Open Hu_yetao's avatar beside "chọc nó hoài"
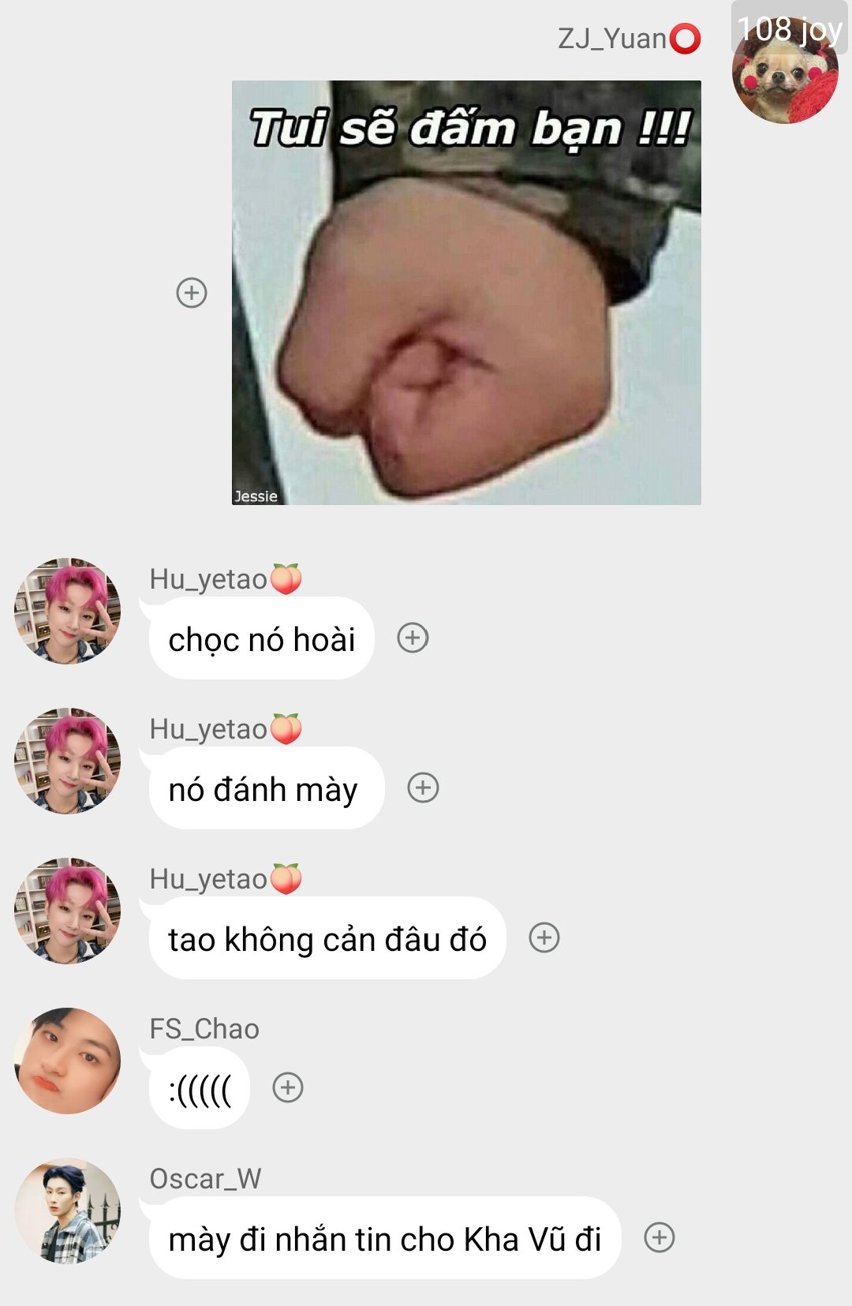 pos(68,611)
